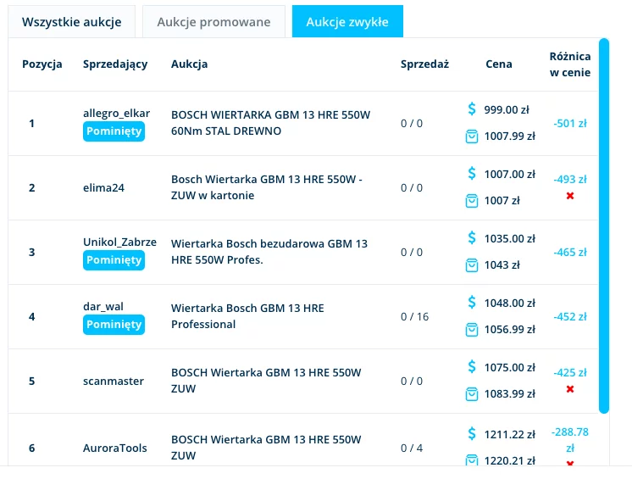Open seller Unikol_Zabrze
The width and height of the screenshot is (632, 479).
coord(119,242)
